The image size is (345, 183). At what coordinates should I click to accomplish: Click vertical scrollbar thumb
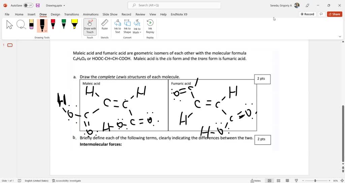pyautogui.click(x=343, y=133)
